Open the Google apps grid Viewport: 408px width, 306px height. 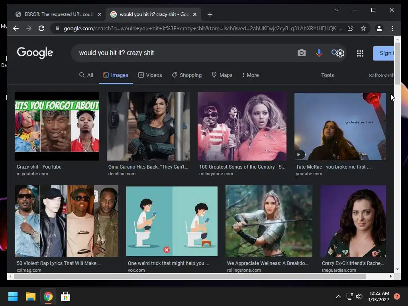[x=360, y=53]
